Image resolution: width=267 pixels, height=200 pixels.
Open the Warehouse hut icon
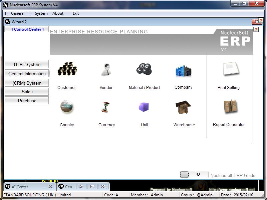tap(183, 107)
